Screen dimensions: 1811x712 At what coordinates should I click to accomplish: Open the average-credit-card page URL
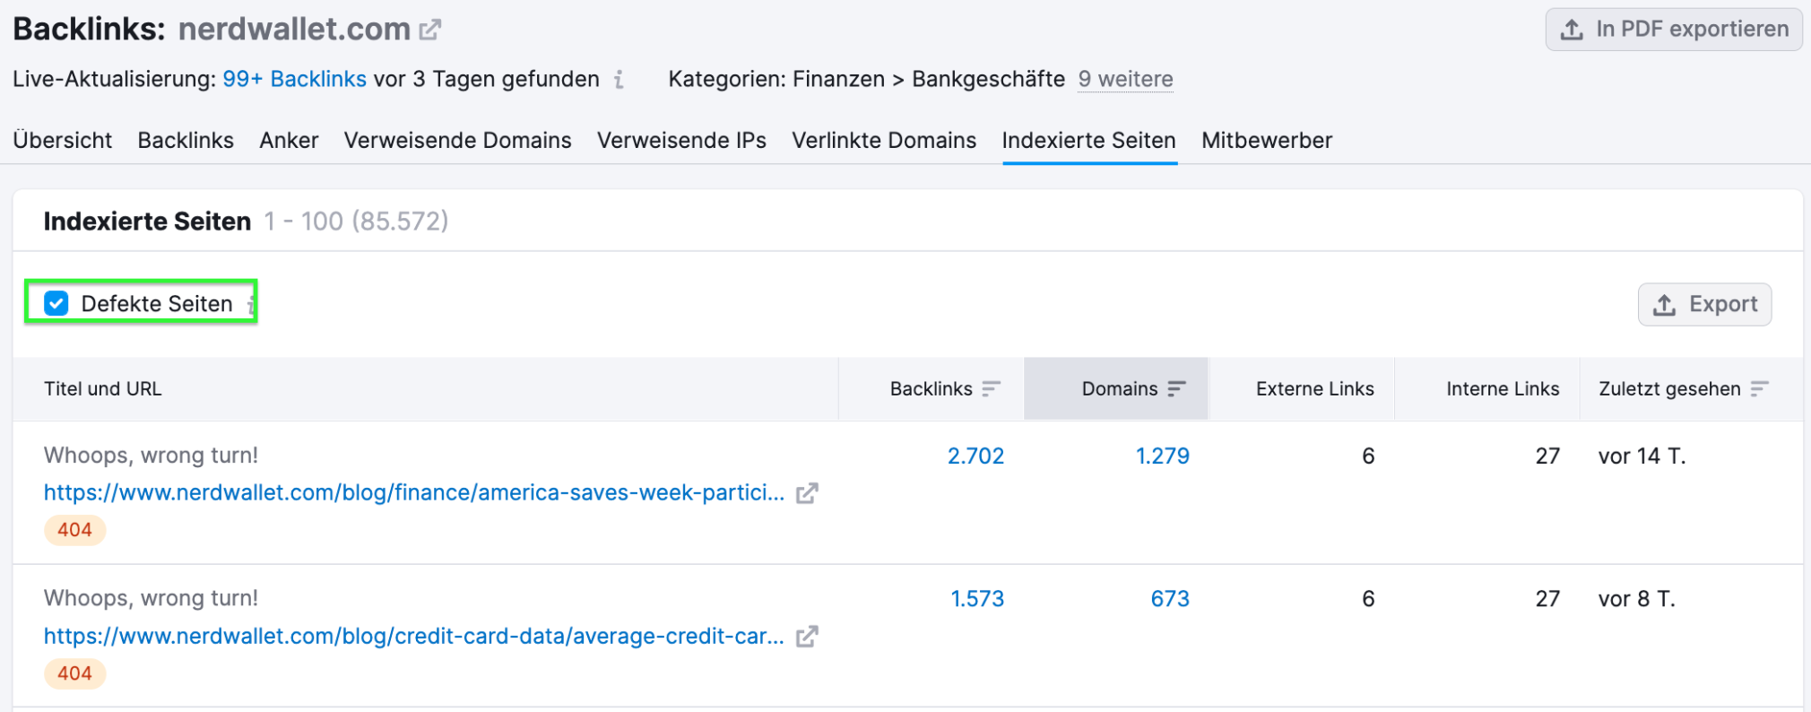click(x=414, y=637)
